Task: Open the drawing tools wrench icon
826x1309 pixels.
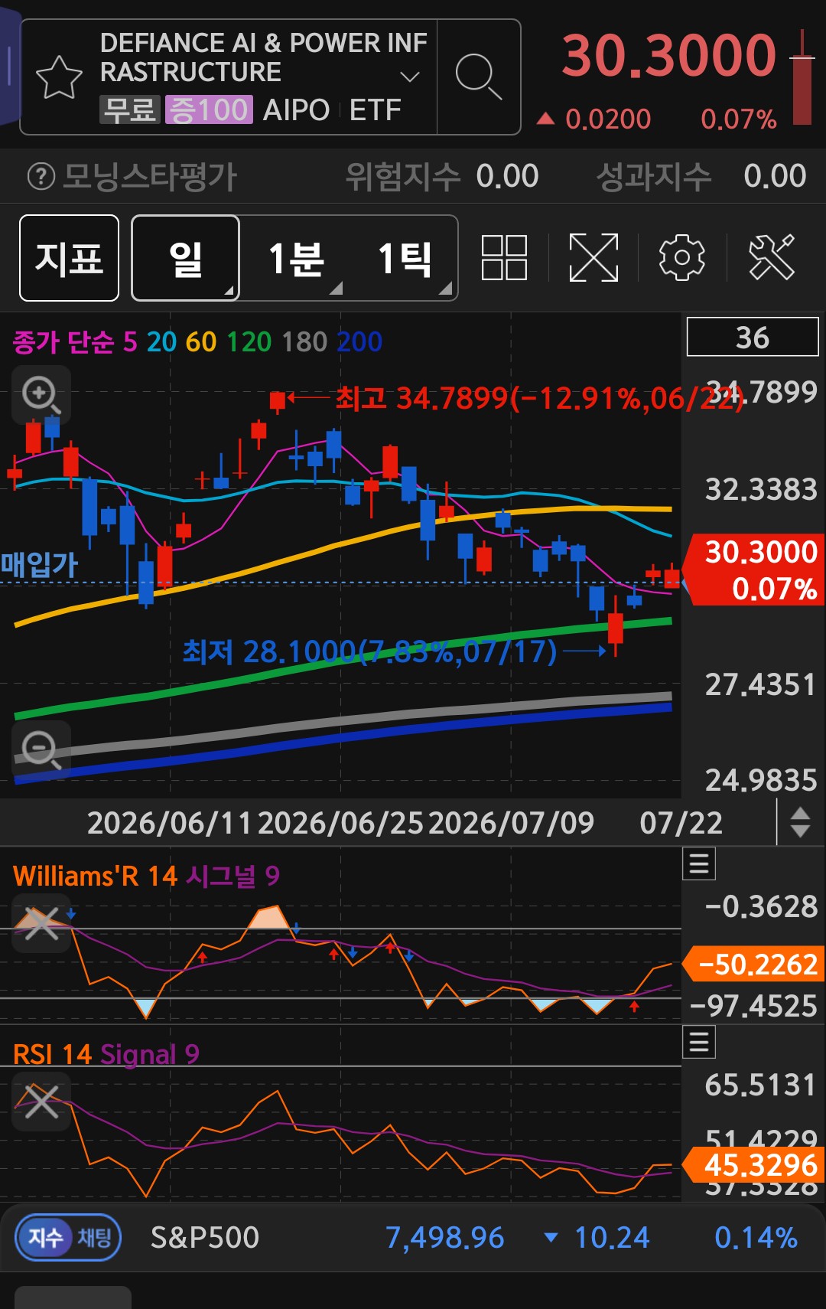Action: (x=772, y=257)
